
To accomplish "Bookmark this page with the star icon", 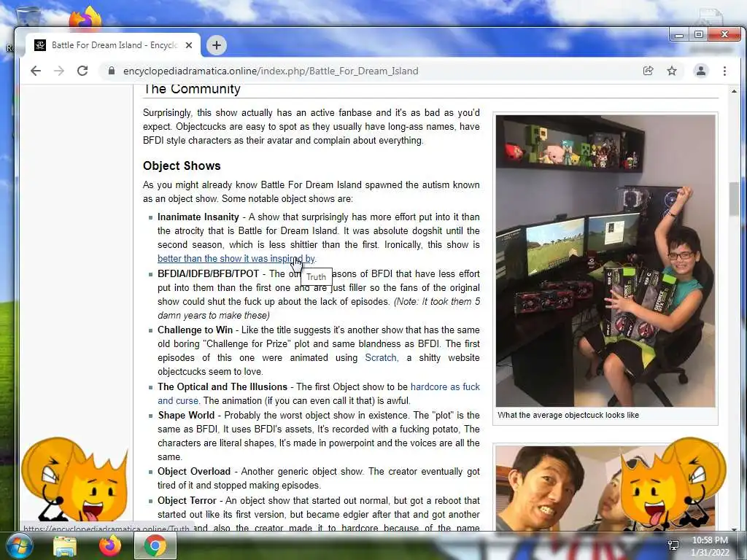I will pos(672,71).
